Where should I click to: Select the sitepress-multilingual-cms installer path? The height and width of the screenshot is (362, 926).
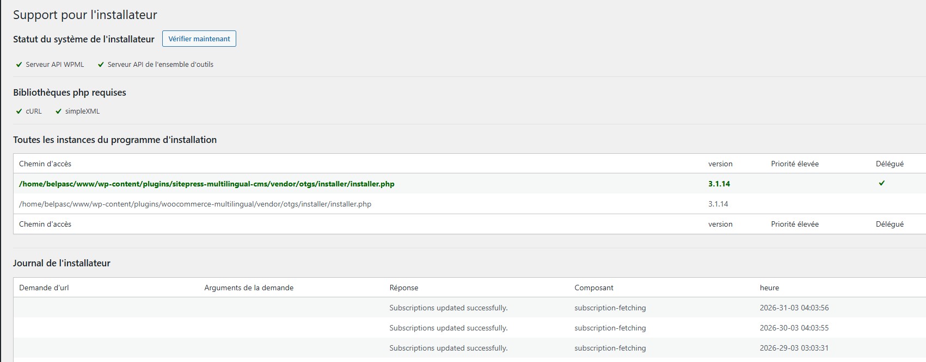(x=206, y=184)
